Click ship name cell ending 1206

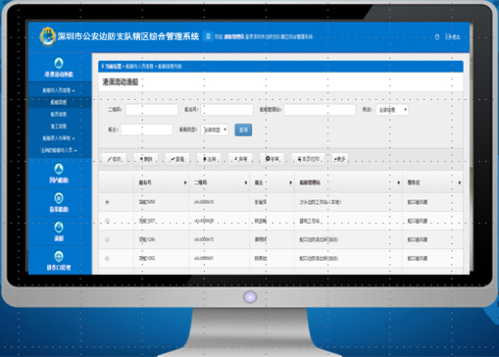point(147,239)
